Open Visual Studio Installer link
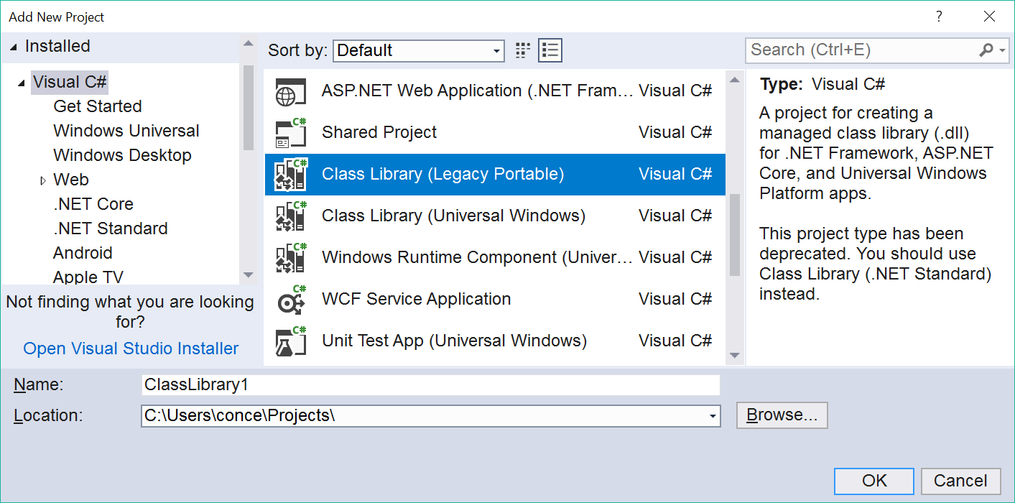This screenshot has width=1015, height=503. click(x=131, y=349)
